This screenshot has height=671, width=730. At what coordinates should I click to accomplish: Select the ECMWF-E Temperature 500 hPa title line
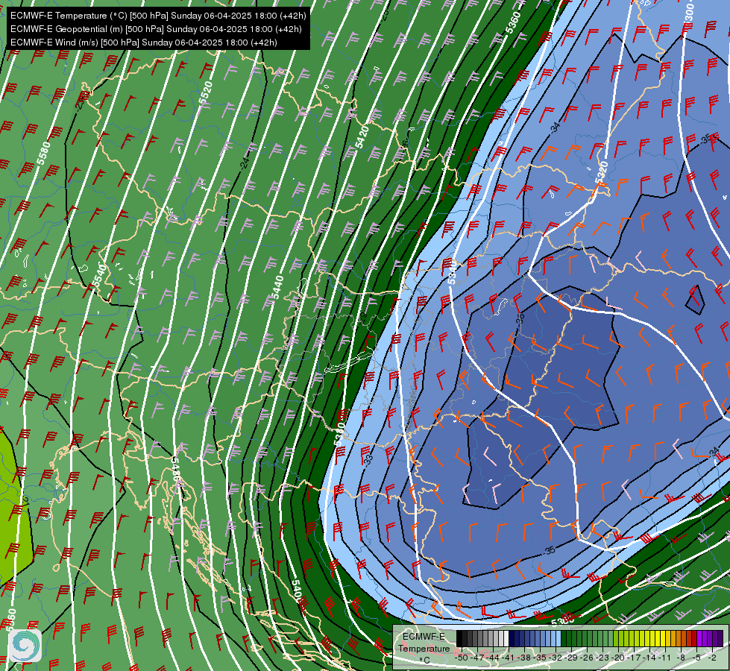pos(158,16)
